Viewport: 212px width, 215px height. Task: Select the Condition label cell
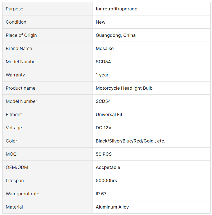[x=47, y=22]
